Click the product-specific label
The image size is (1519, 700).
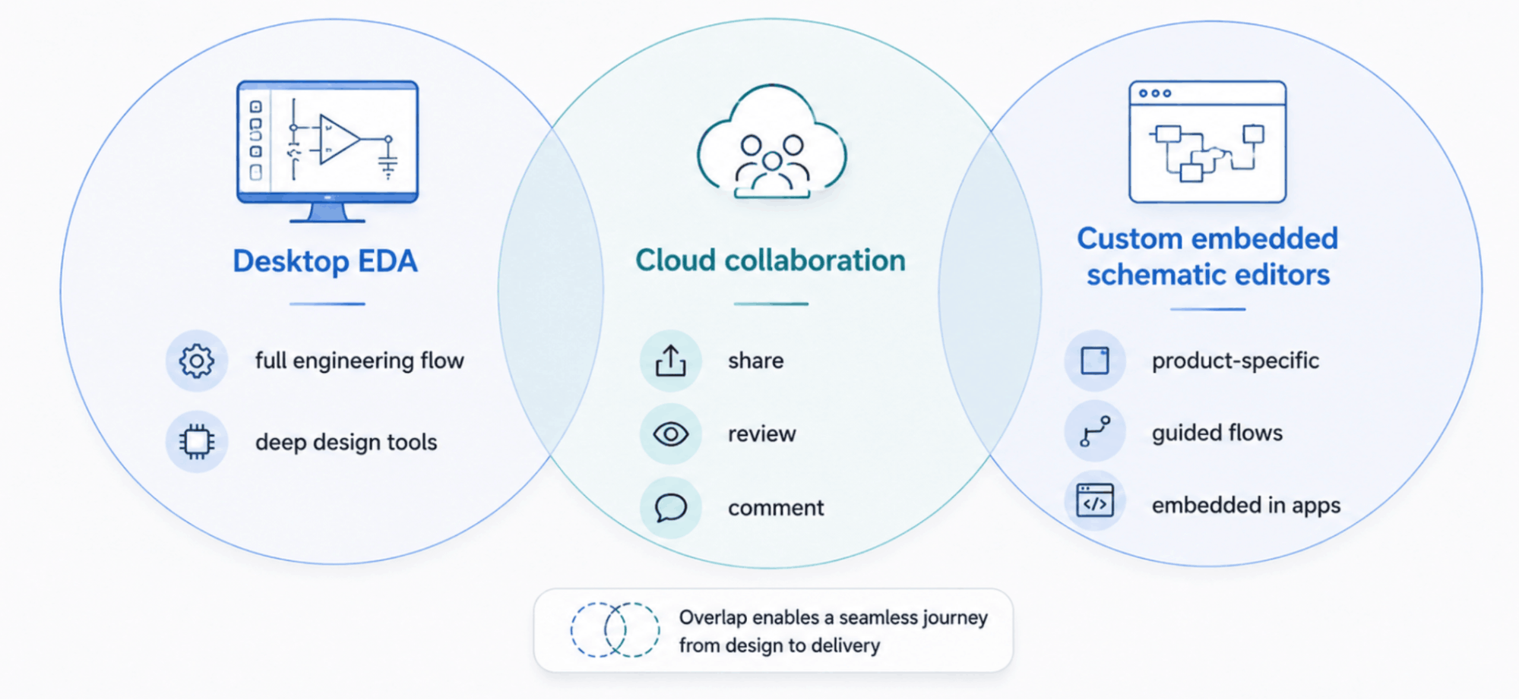[x=1236, y=361]
